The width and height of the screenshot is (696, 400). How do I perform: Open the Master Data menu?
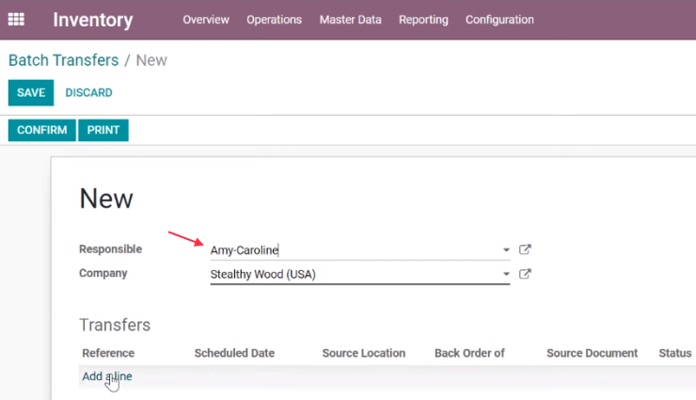click(350, 20)
